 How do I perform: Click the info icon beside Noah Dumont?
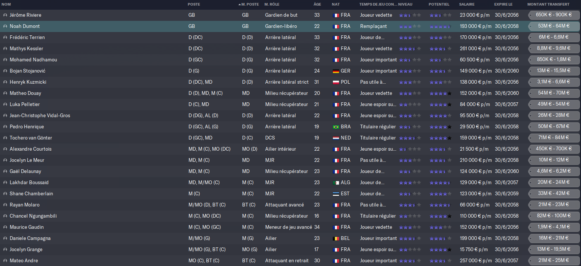tap(5, 26)
